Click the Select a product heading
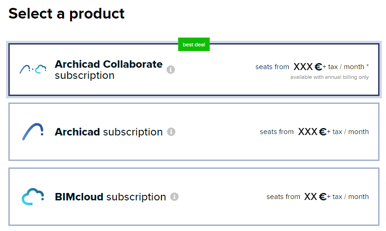This screenshot has width=386, height=231. click(x=66, y=14)
